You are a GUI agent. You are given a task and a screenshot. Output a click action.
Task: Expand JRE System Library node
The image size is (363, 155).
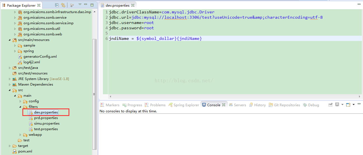(10, 79)
